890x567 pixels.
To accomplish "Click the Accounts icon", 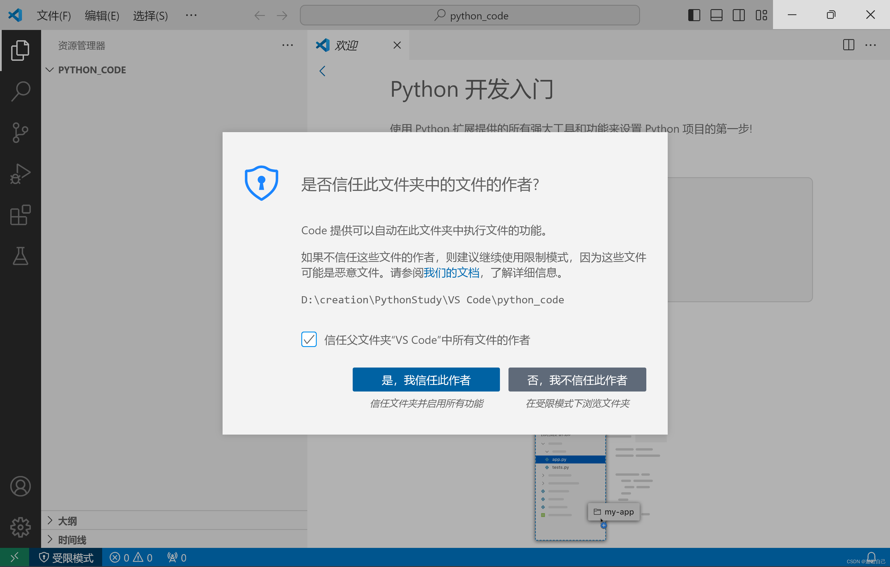I will pos(20,486).
